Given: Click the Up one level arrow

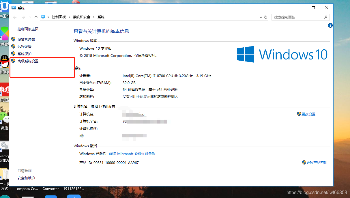Looking at the screenshot, I should 36,17.
